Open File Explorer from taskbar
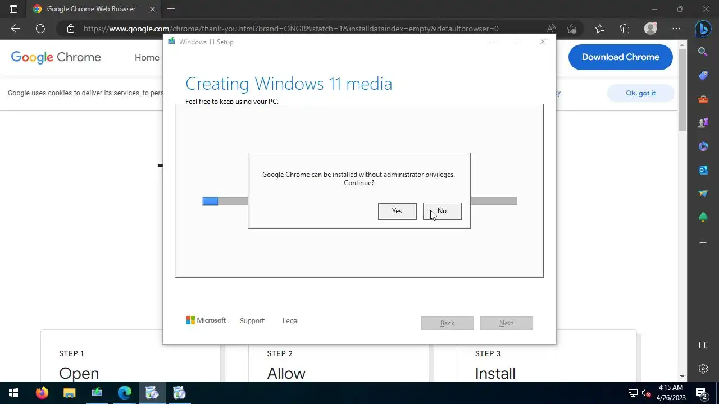This screenshot has width=719, height=404. click(x=69, y=393)
